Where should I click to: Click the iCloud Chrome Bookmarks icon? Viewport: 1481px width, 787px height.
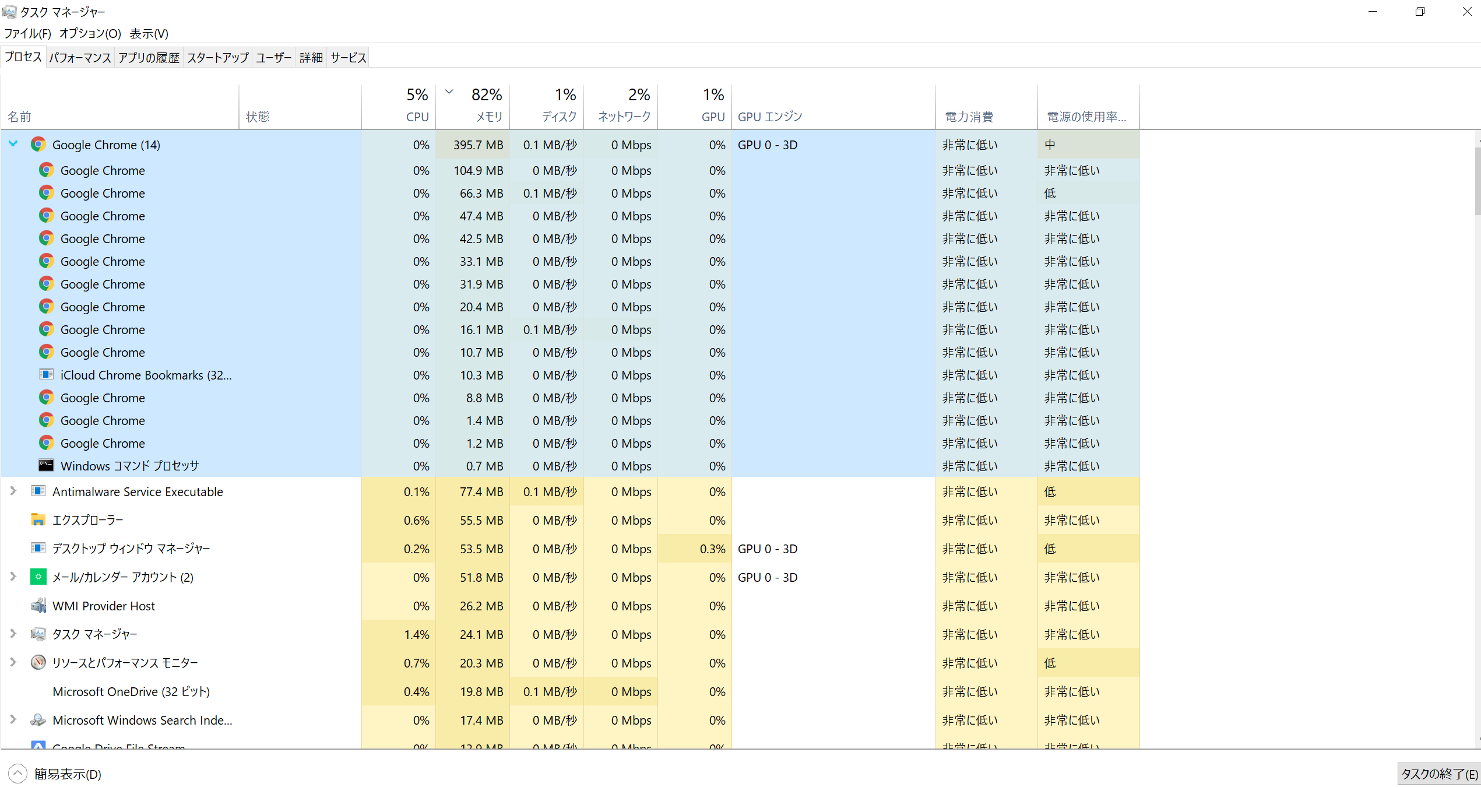[x=45, y=374]
